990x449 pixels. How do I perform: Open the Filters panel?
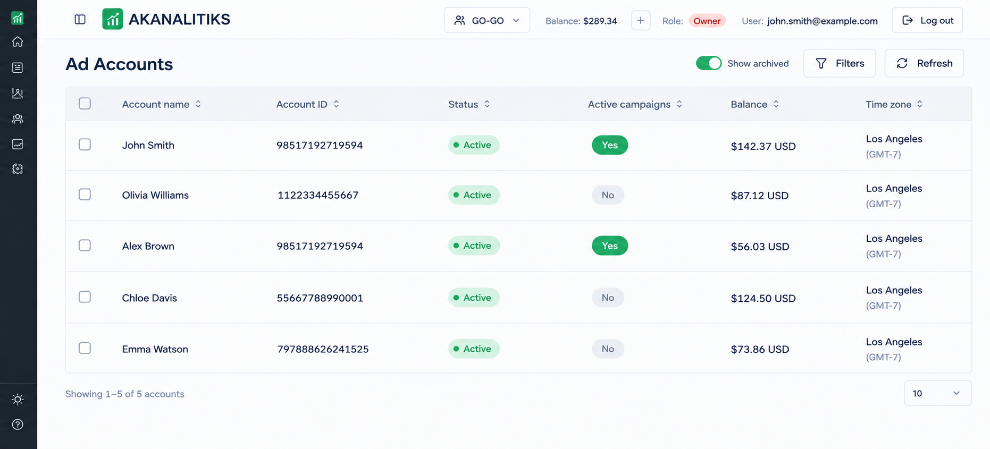[x=840, y=63]
